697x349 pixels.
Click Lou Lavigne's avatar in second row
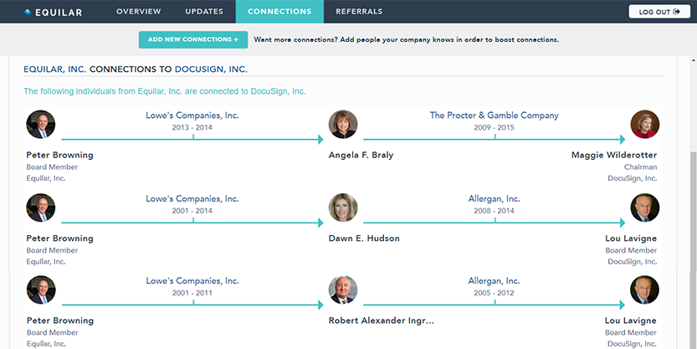click(x=644, y=208)
